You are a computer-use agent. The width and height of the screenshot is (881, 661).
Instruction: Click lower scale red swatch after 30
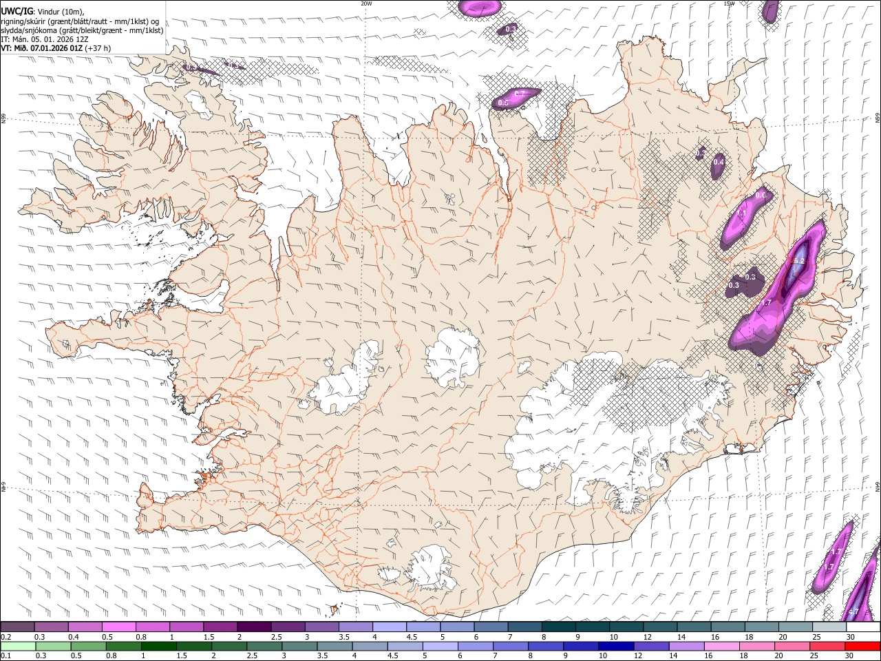862,646
